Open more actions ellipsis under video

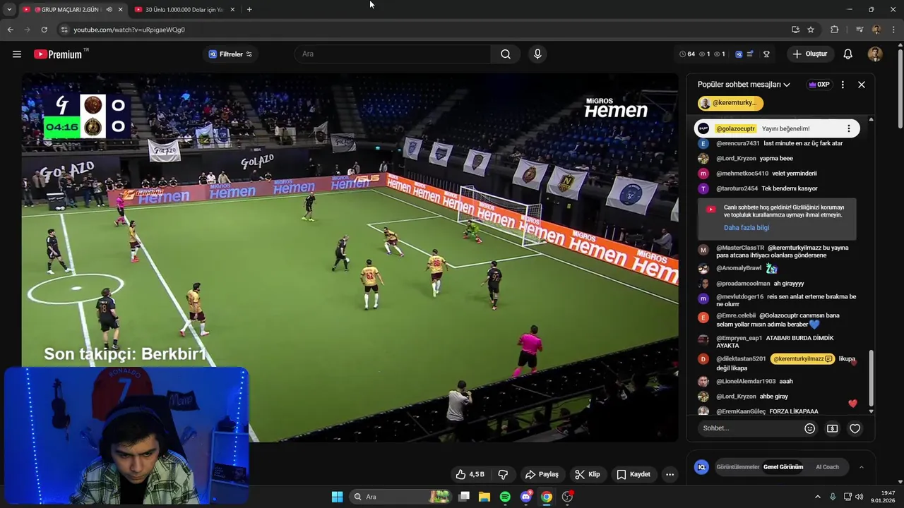670,474
